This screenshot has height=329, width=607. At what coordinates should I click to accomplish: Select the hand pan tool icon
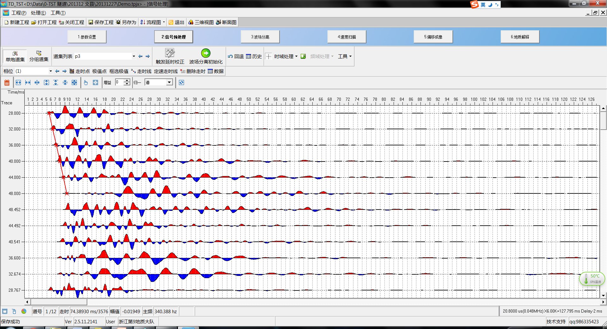coord(86,82)
